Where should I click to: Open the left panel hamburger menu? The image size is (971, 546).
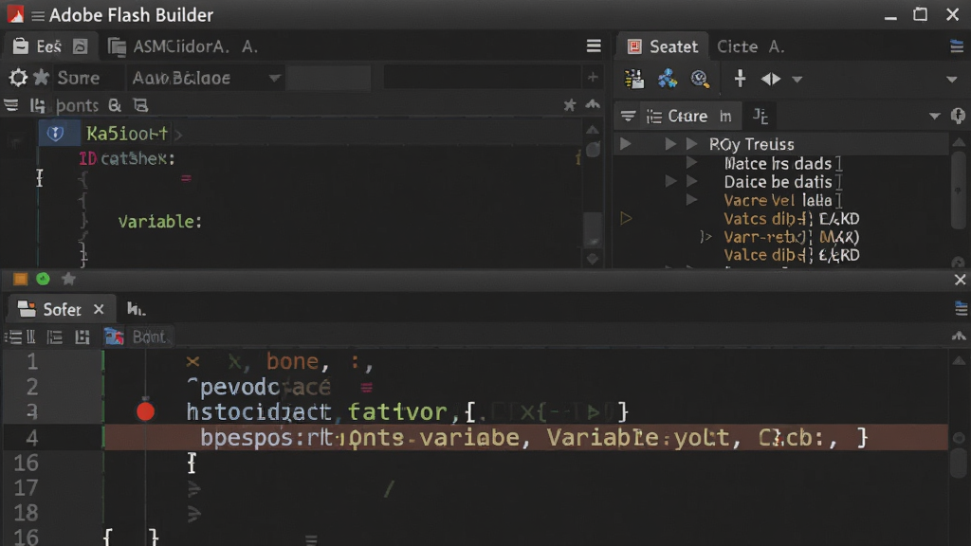click(594, 45)
